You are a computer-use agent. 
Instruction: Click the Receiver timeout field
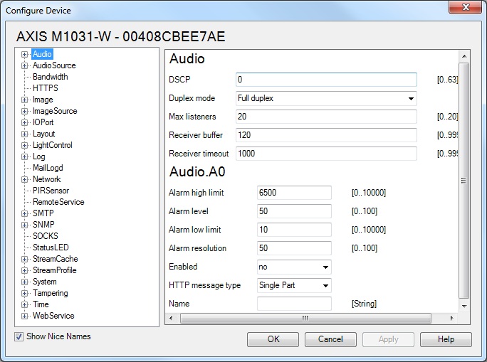coord(326,154)
